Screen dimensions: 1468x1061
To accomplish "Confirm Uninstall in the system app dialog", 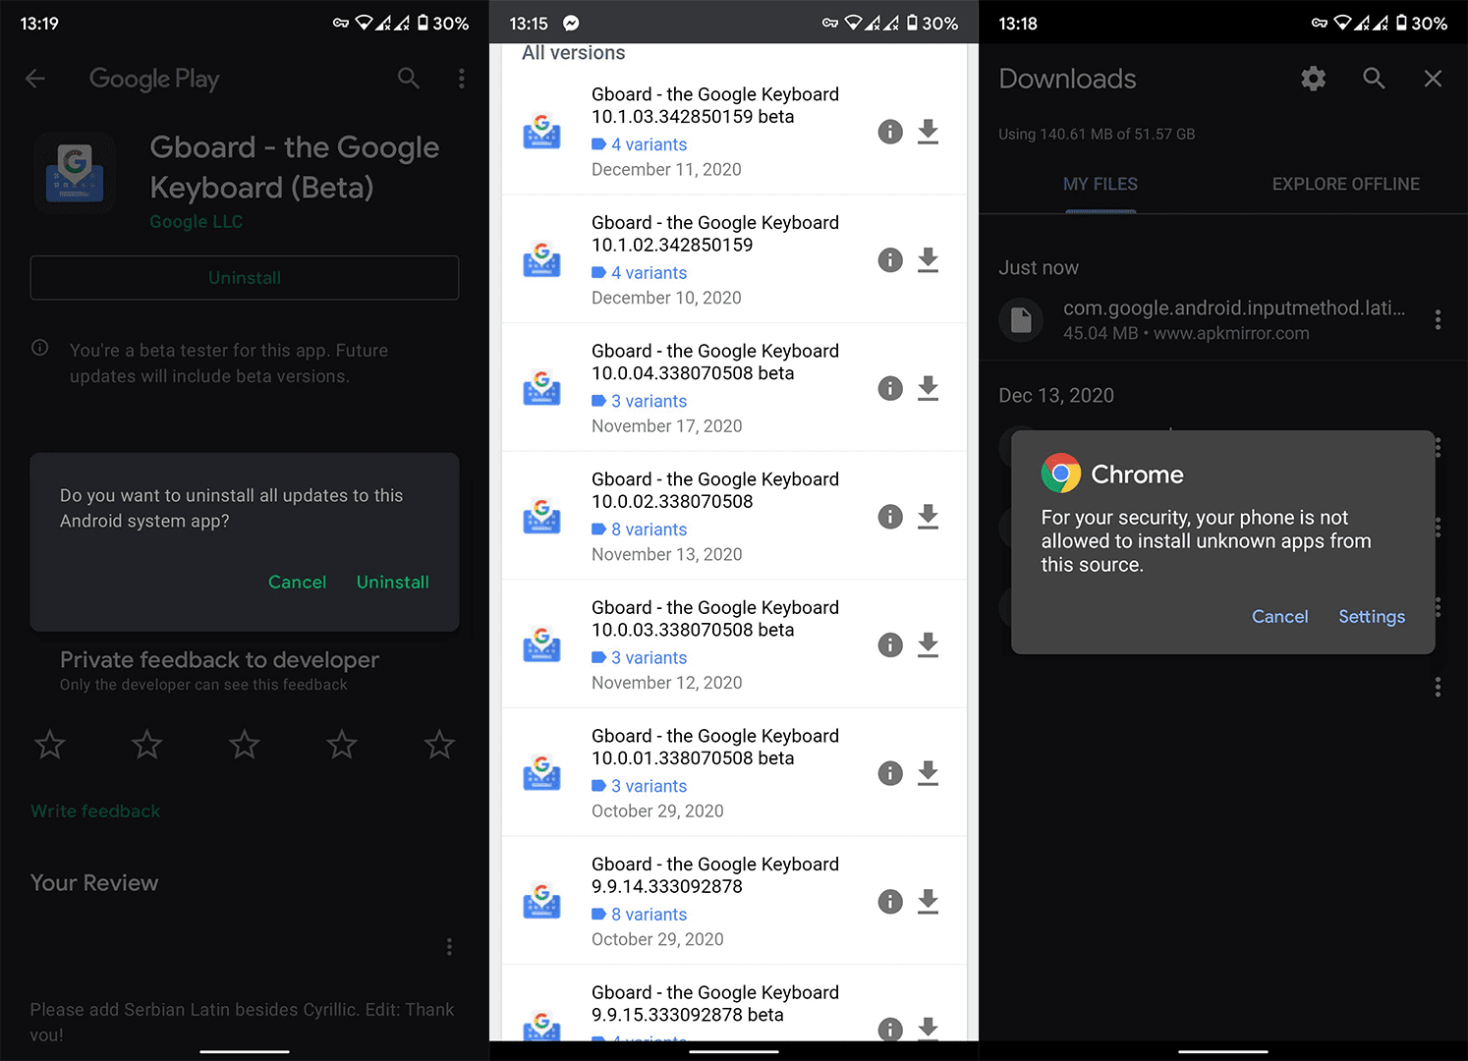I will pyautogui.click(x=392, y=583).
